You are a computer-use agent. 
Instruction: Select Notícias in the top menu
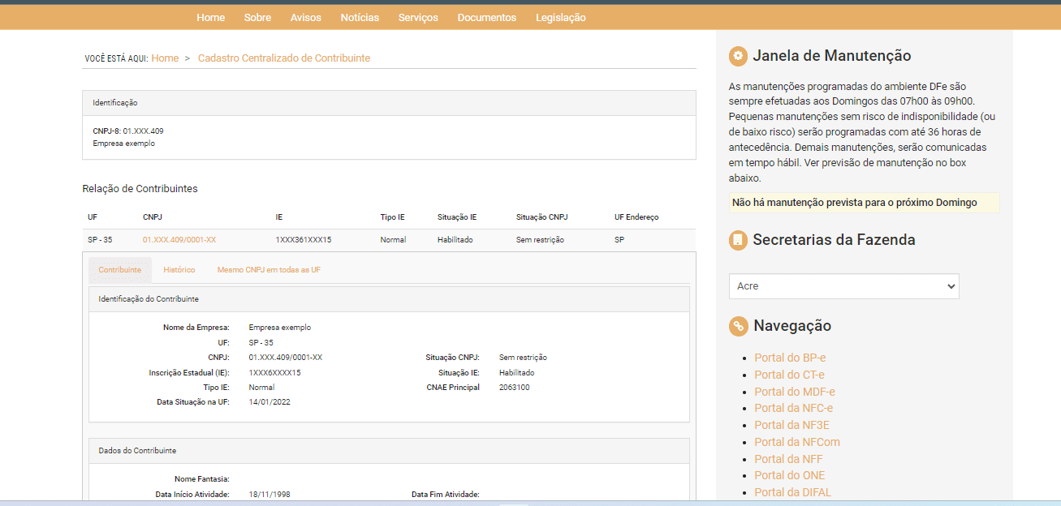point(360,17)
